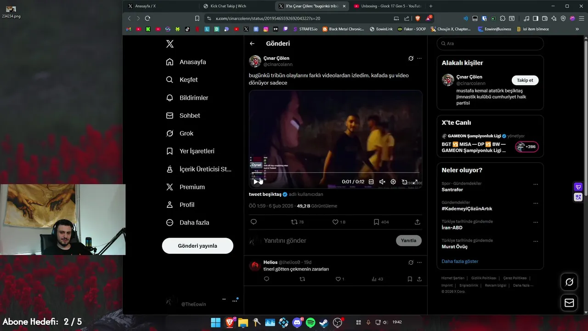Enter video fullscreen
Image resolution: width=588 pixels, height=331 pixels.
click(x=415, y=182)
